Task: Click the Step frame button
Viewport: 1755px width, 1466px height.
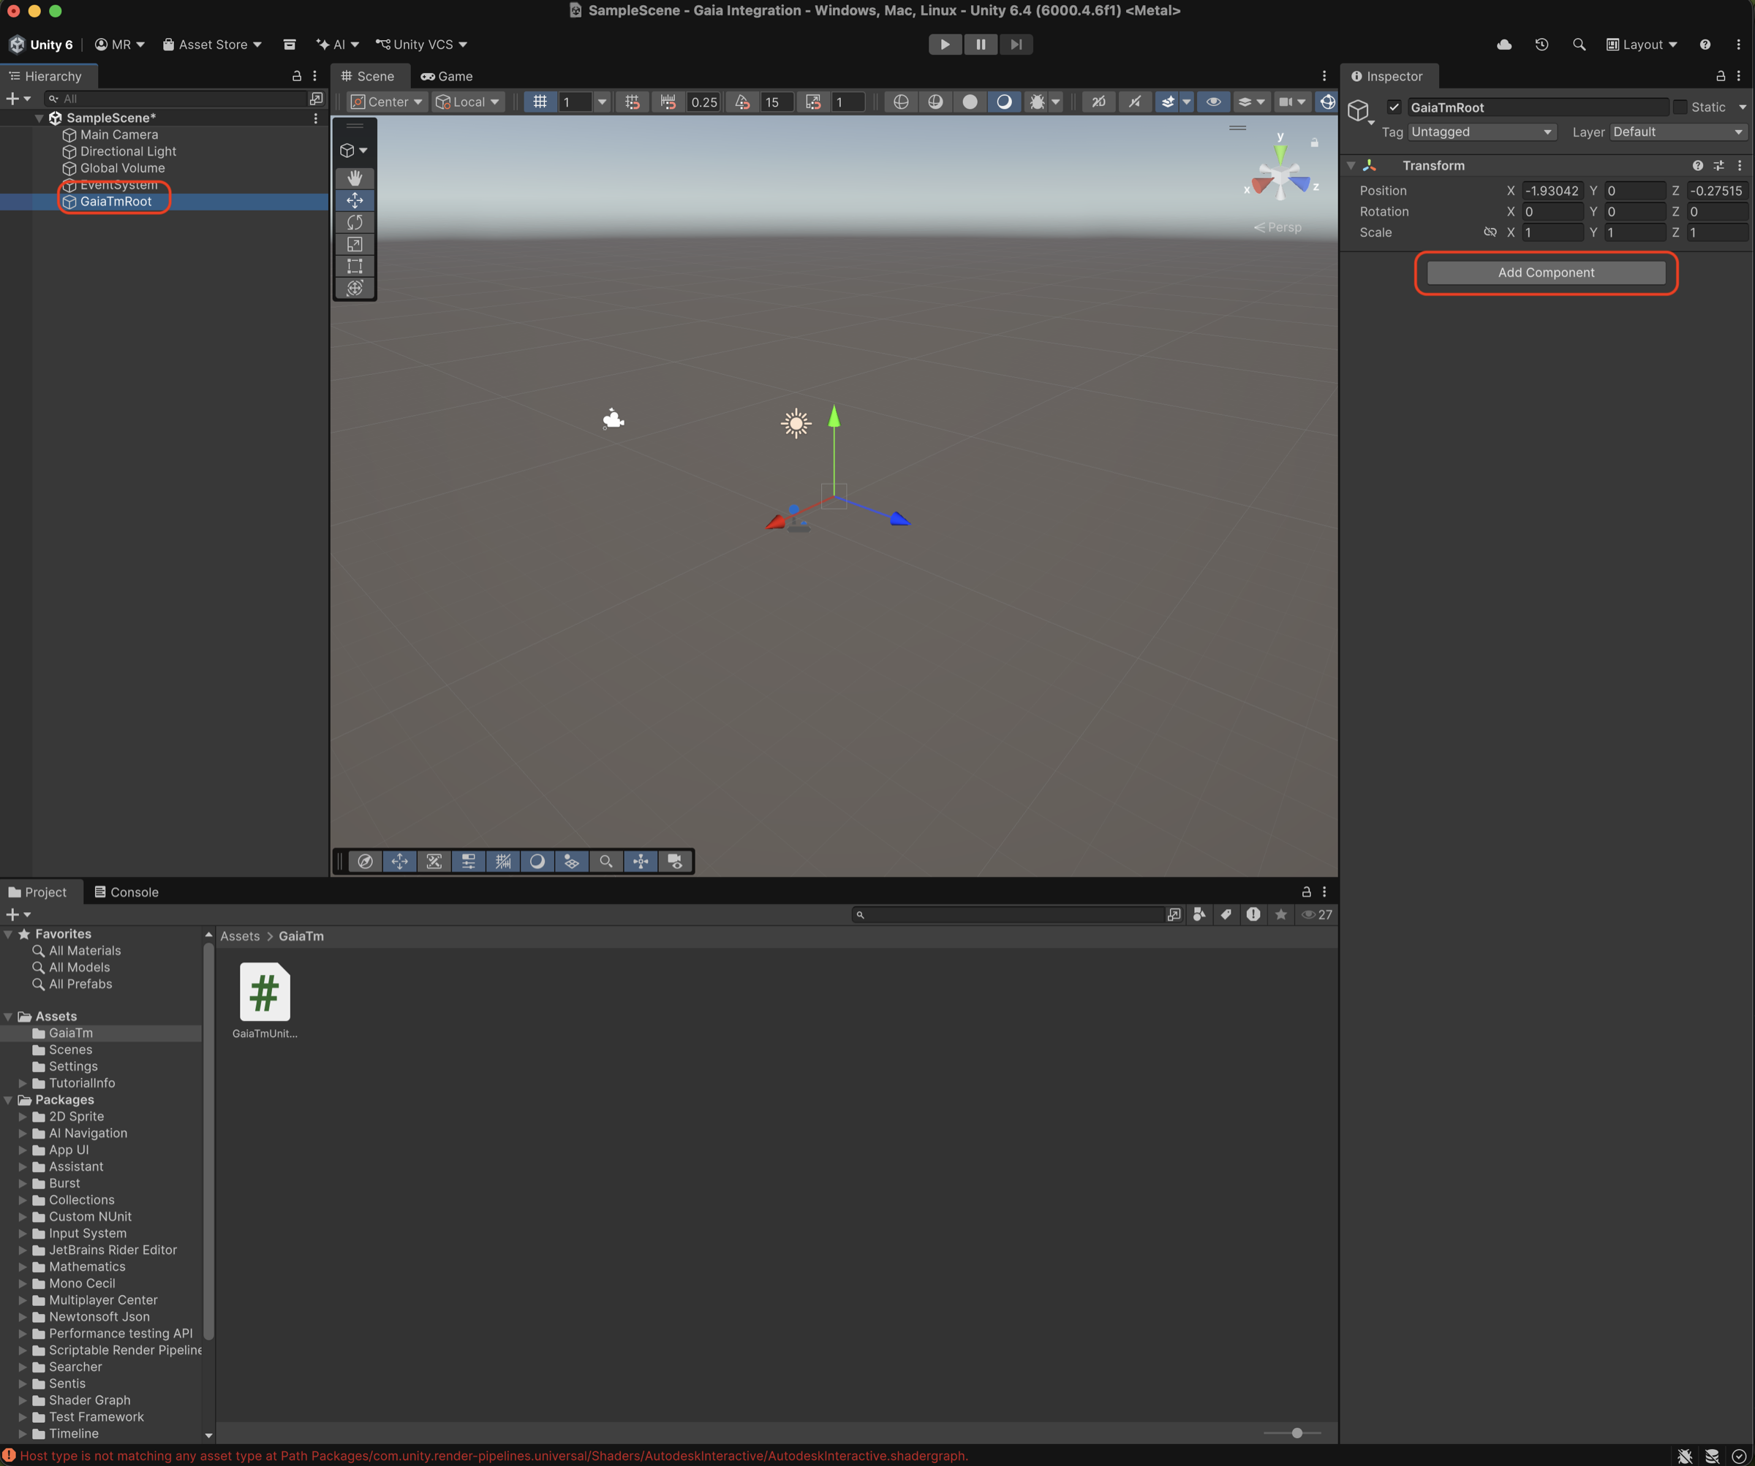Action: click(x=1016, y=45)
